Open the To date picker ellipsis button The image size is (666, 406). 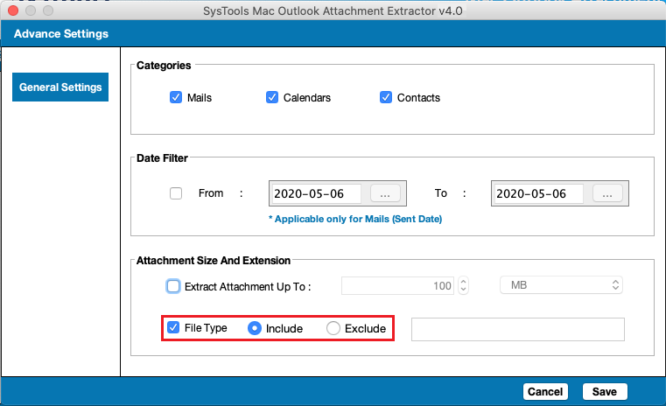click(607, 193)
